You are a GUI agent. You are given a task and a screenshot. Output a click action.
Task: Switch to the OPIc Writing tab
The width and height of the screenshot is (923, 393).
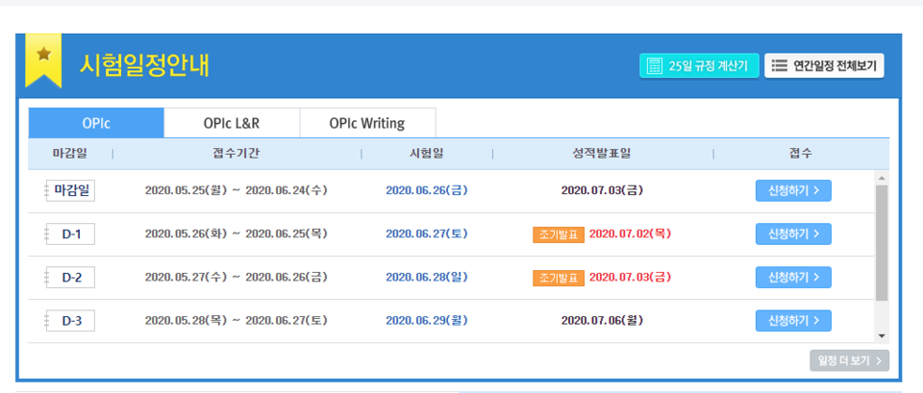(367, 124)
